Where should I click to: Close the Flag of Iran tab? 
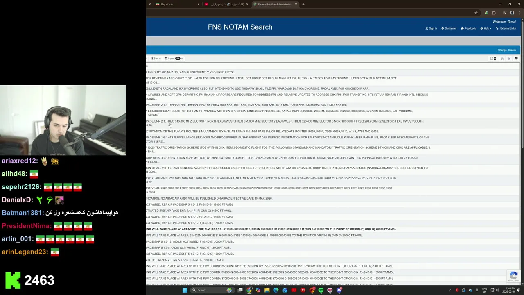click(x=199, y=4)
